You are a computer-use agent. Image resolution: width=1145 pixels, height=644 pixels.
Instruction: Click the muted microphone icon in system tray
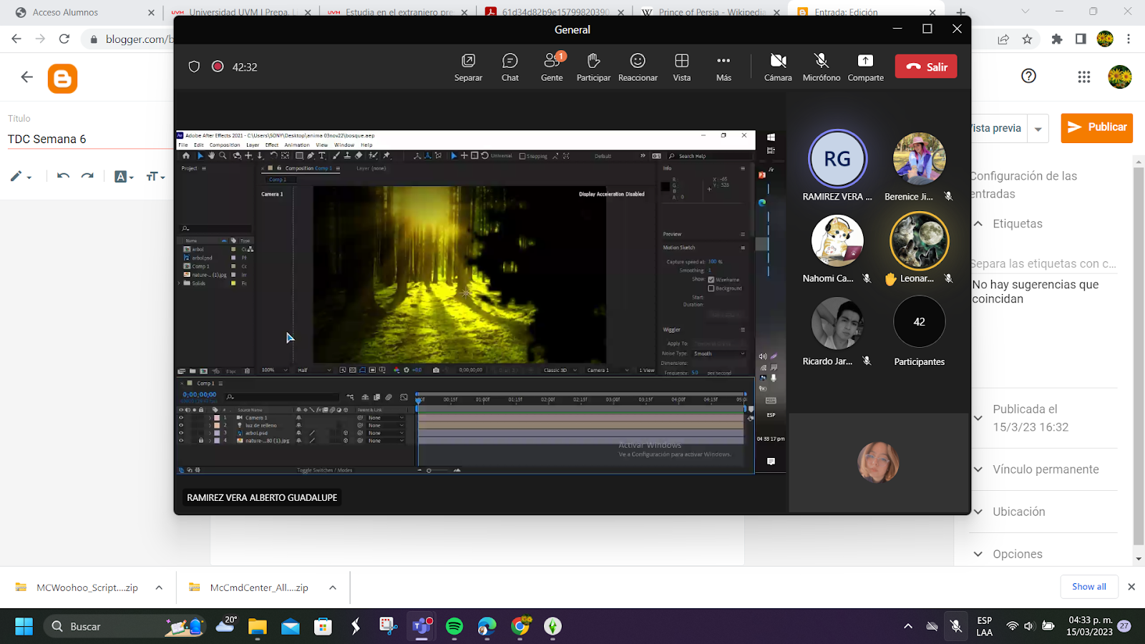coord(956,626)
